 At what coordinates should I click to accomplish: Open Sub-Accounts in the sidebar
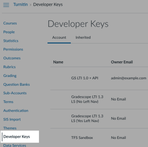(x=15, y=93)
